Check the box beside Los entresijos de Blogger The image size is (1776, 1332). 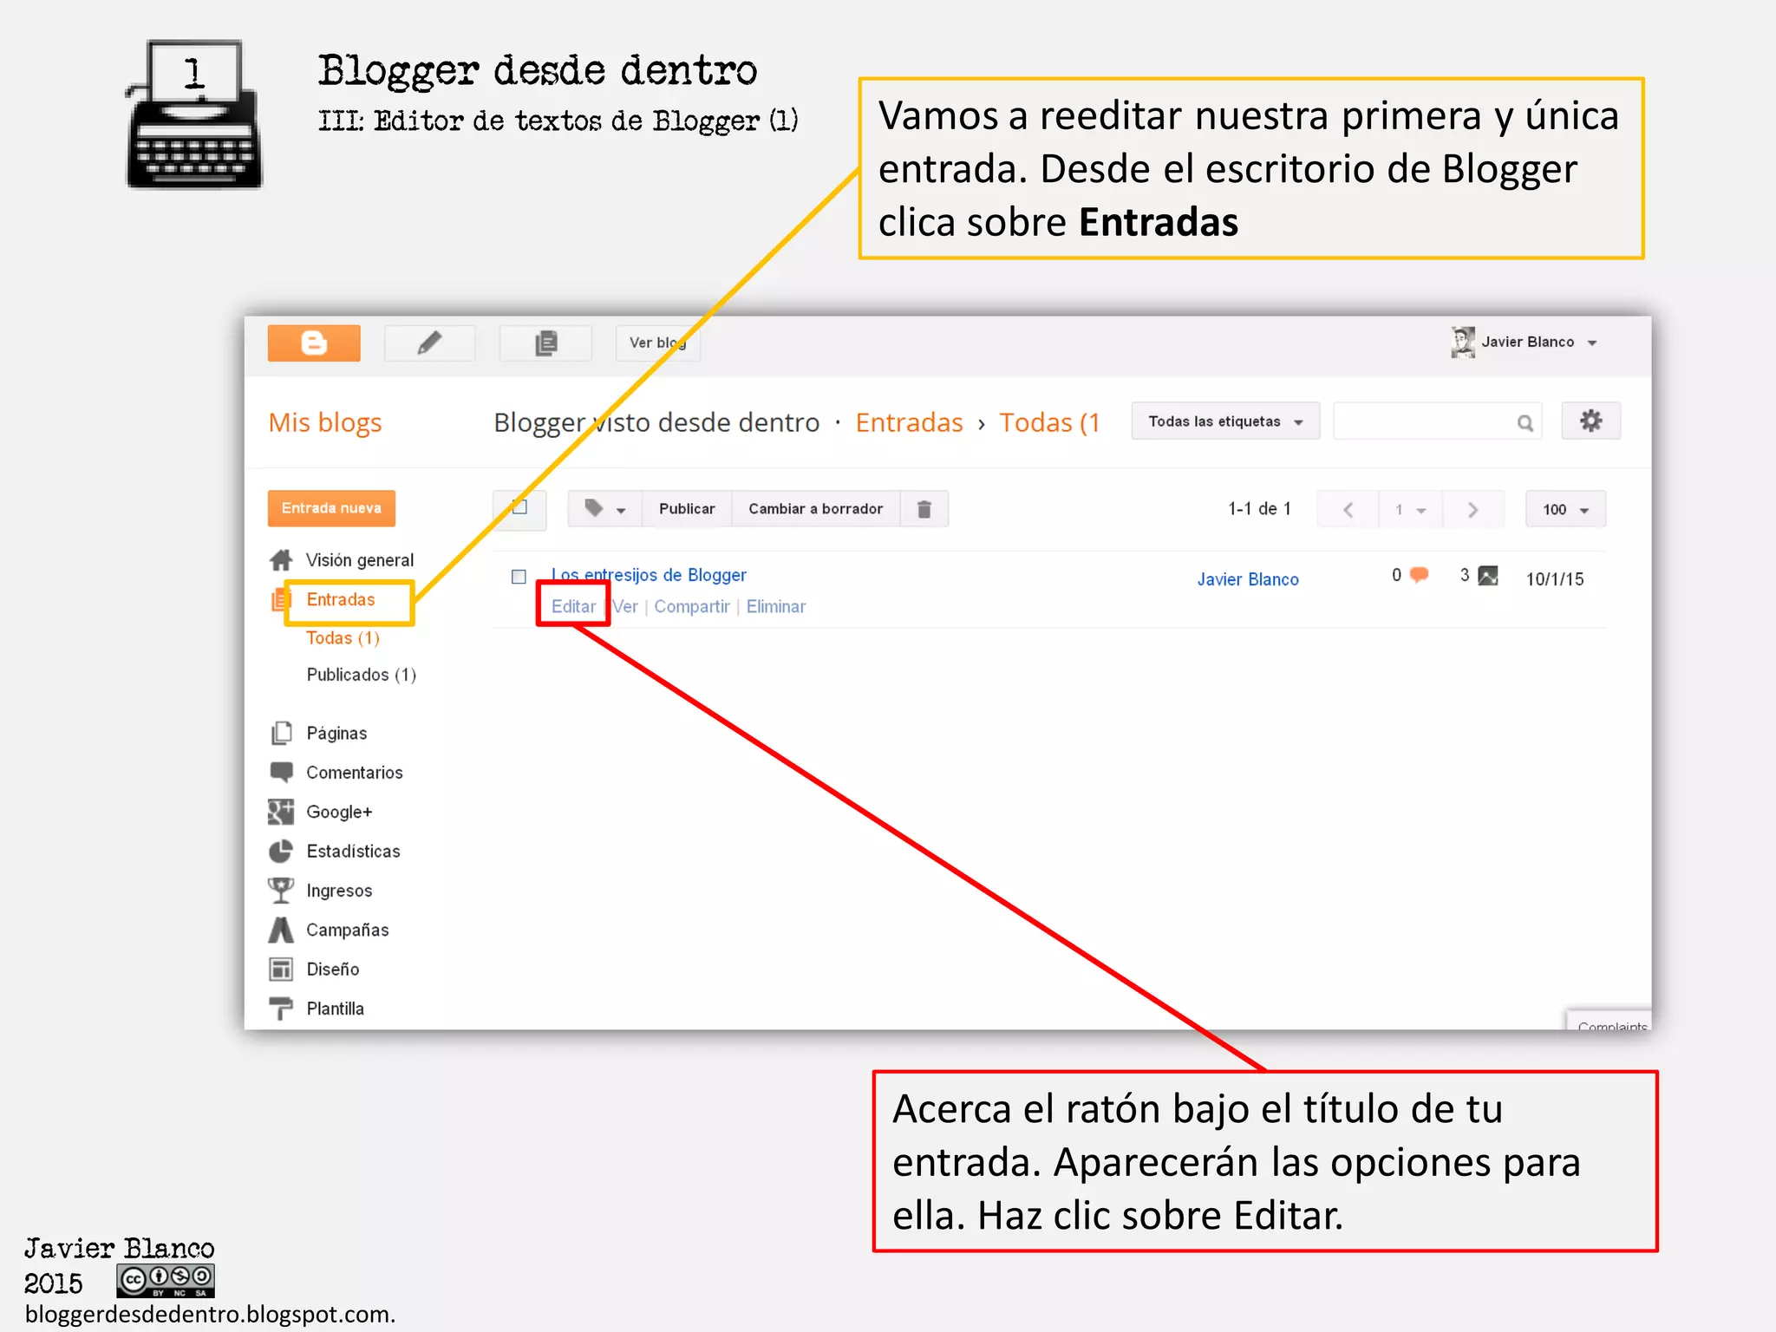coord(519,577)
